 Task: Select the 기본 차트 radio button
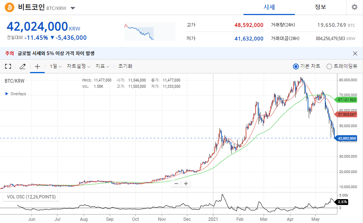[x=296, y=66]
